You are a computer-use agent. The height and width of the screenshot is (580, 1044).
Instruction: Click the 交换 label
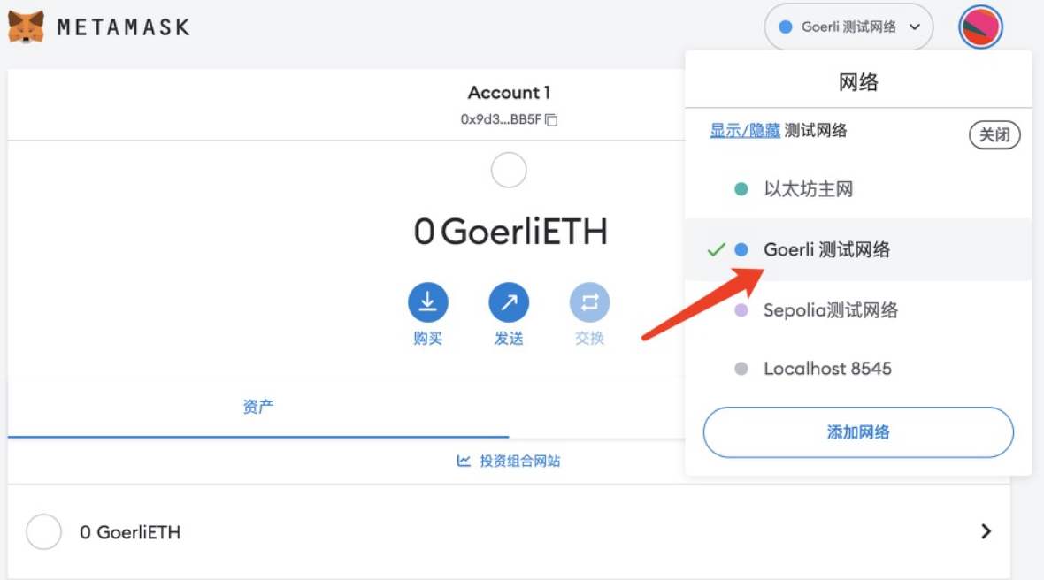tap(589, 339)
